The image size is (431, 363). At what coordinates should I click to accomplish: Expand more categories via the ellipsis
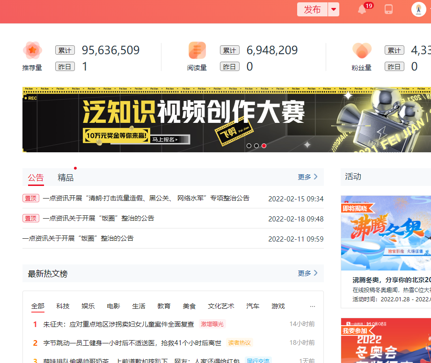313,306
